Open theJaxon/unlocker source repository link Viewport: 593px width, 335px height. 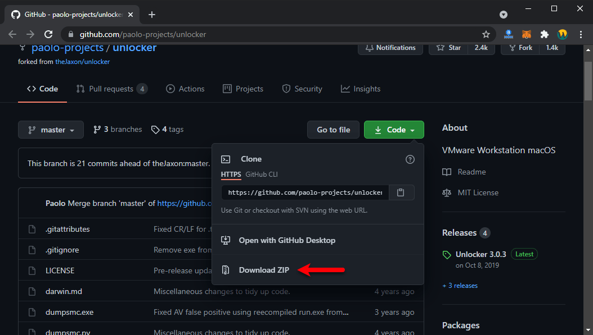(x=83, y=62)
